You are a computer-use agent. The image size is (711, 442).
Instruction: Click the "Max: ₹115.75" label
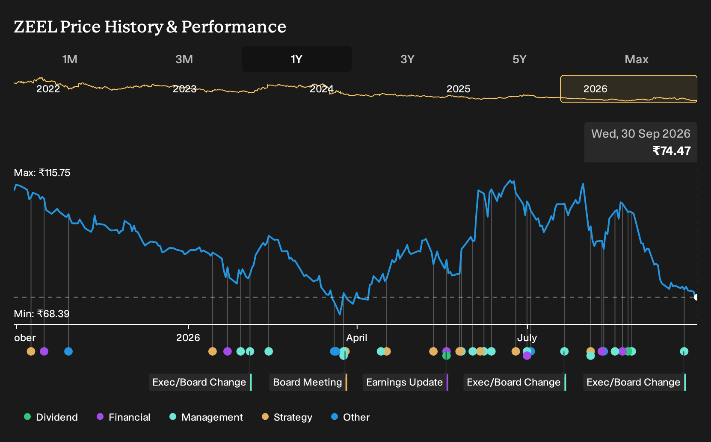click(x=42, y=173)
